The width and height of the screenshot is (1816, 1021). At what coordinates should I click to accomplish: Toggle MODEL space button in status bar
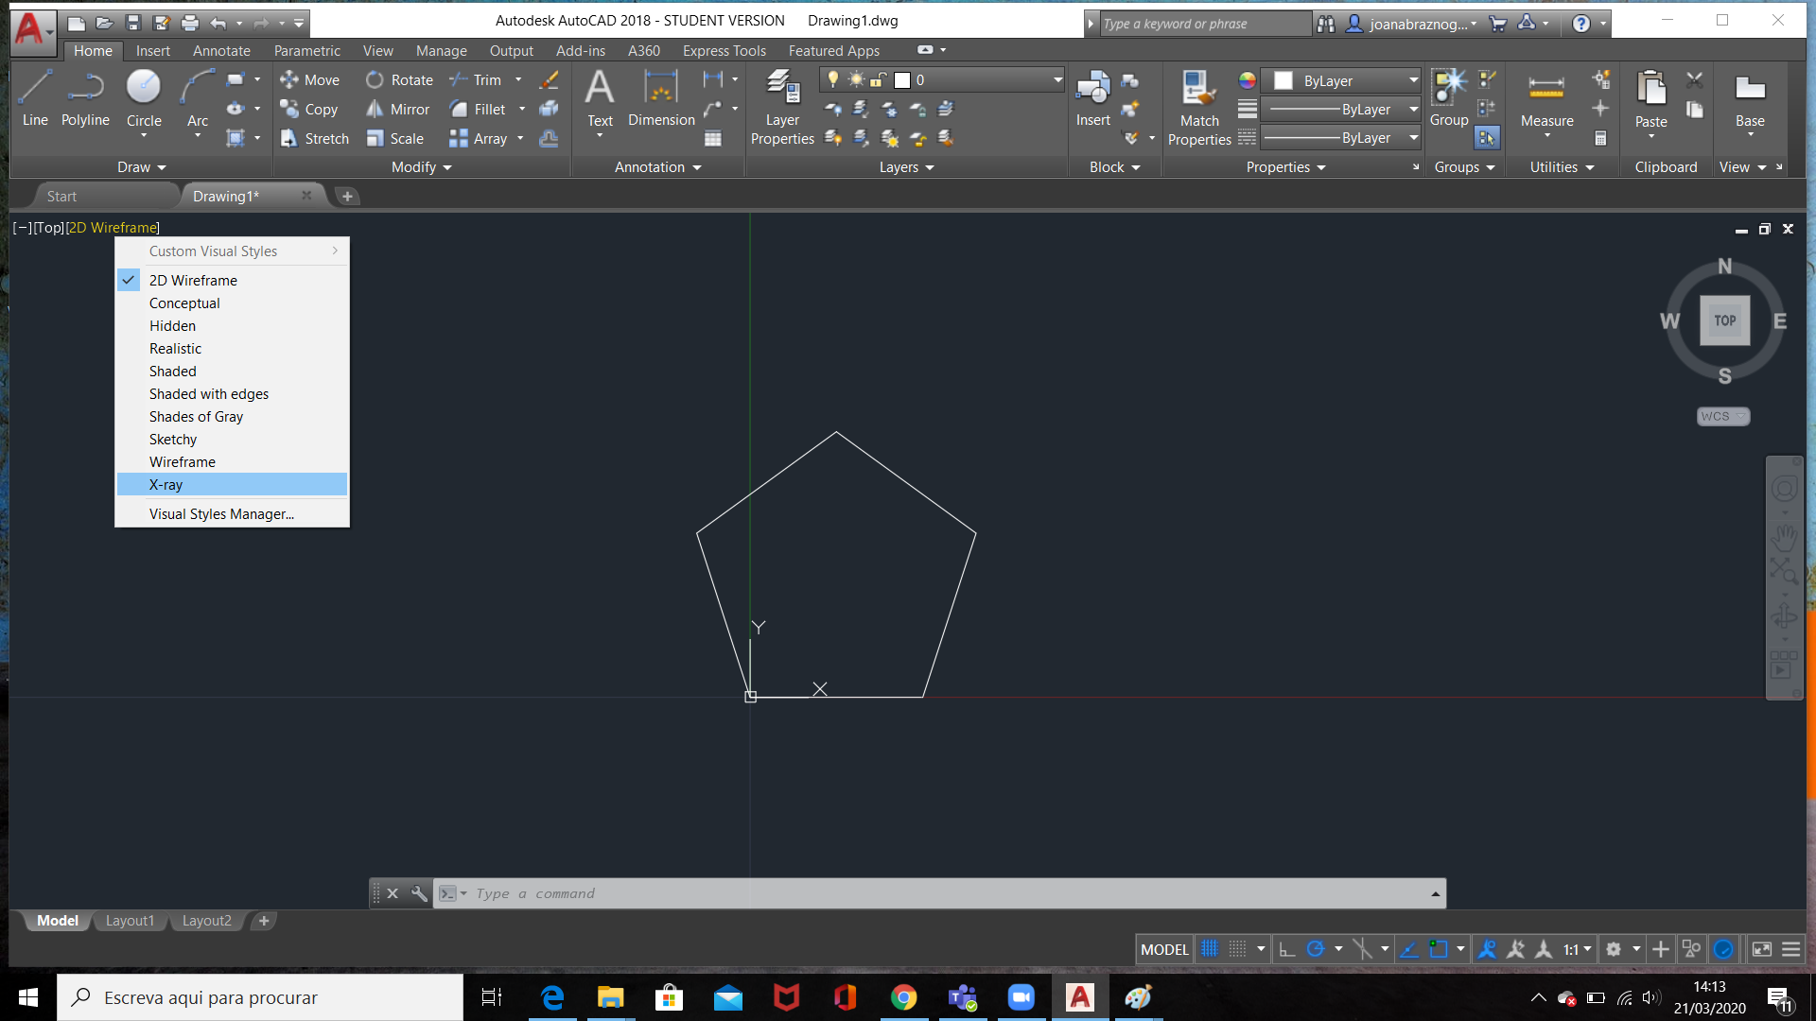pos(1164,949)
